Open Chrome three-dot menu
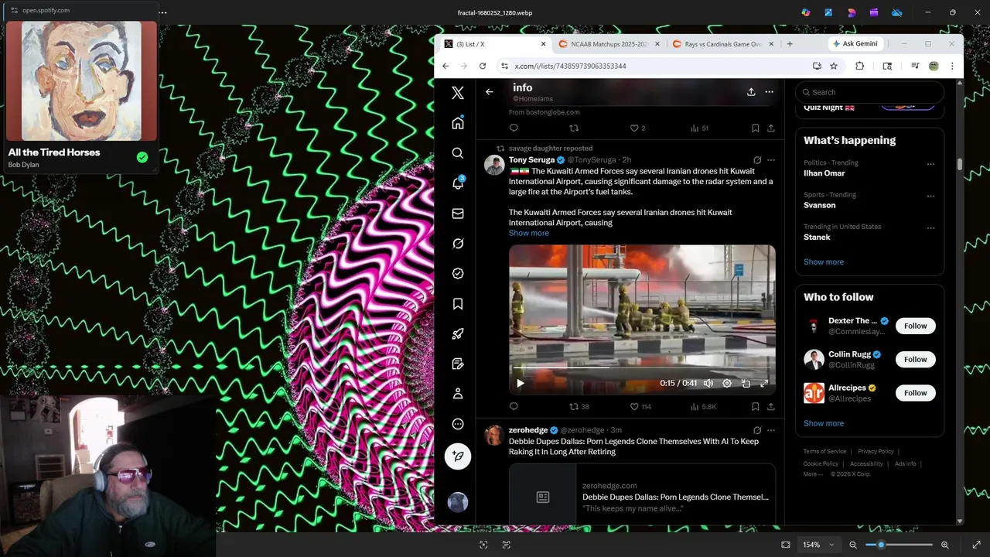This screenshot has height=557, width=990. [952, 66]
